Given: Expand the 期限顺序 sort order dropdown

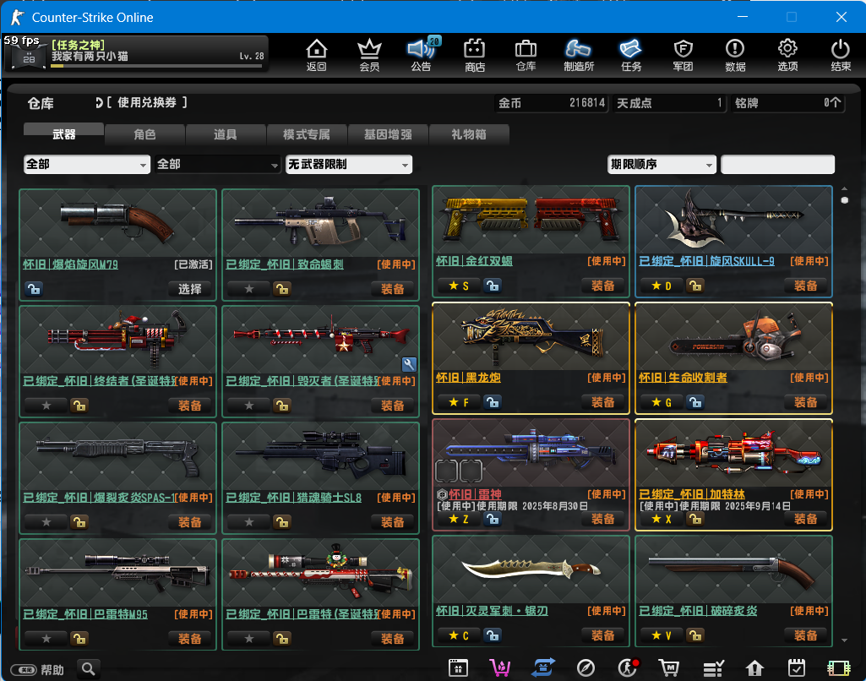Looking at the screenshot, I should [662, 164].
